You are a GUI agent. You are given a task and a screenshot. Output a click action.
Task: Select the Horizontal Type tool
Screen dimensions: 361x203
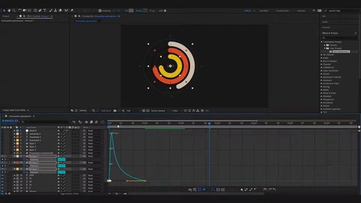click(45, 11)
